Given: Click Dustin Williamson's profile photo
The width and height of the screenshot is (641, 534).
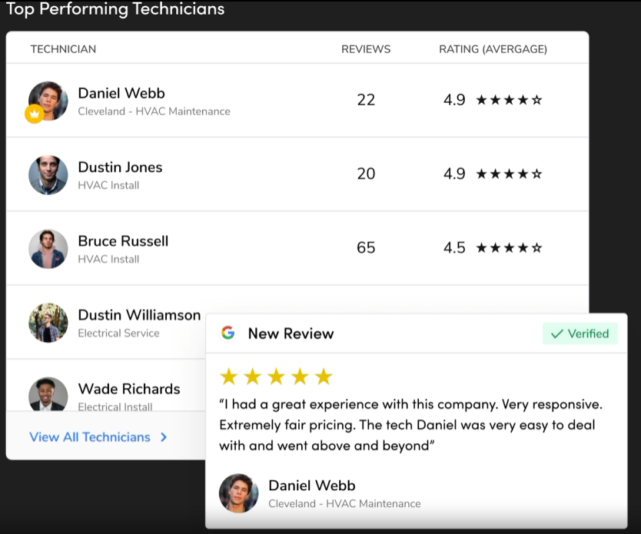Looking at the screenshot, I should click(48, 323).
